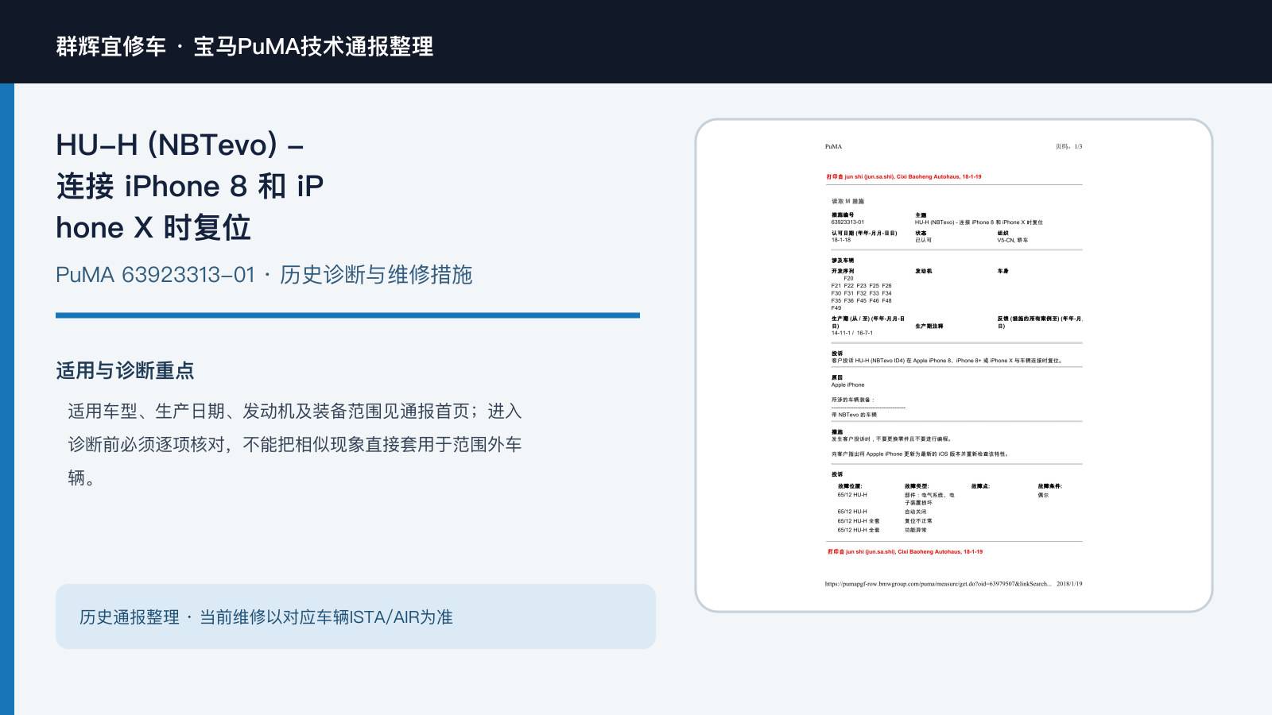Click the production date 14-11-1 / 16-7-1

tap(851, 333)
